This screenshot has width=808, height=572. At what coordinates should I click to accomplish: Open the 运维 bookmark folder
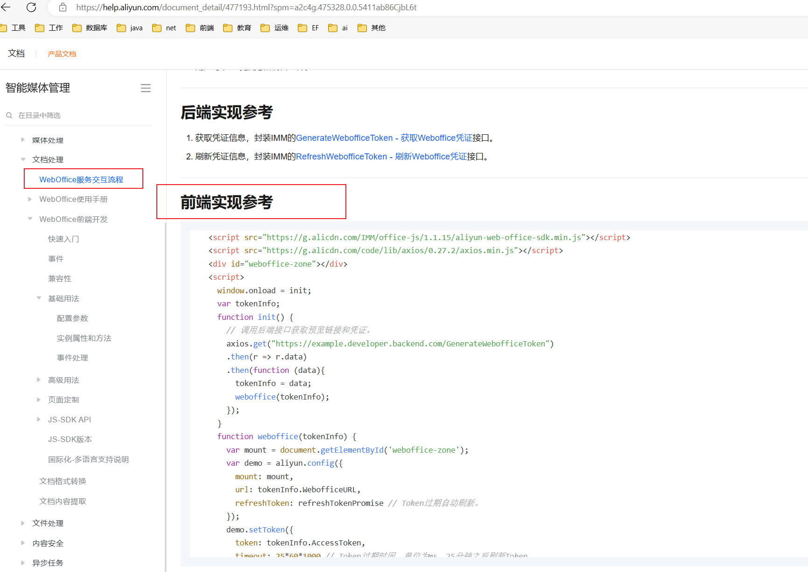coord(274,28)
